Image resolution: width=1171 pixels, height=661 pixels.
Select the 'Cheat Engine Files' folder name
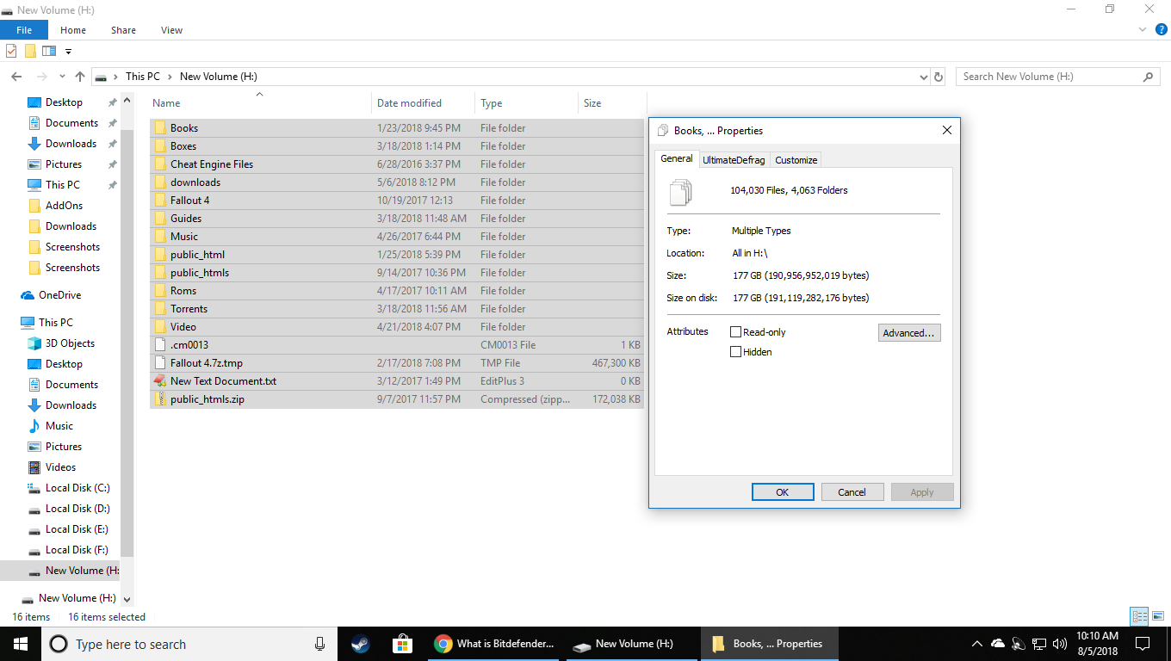click(x=212, y=164)
